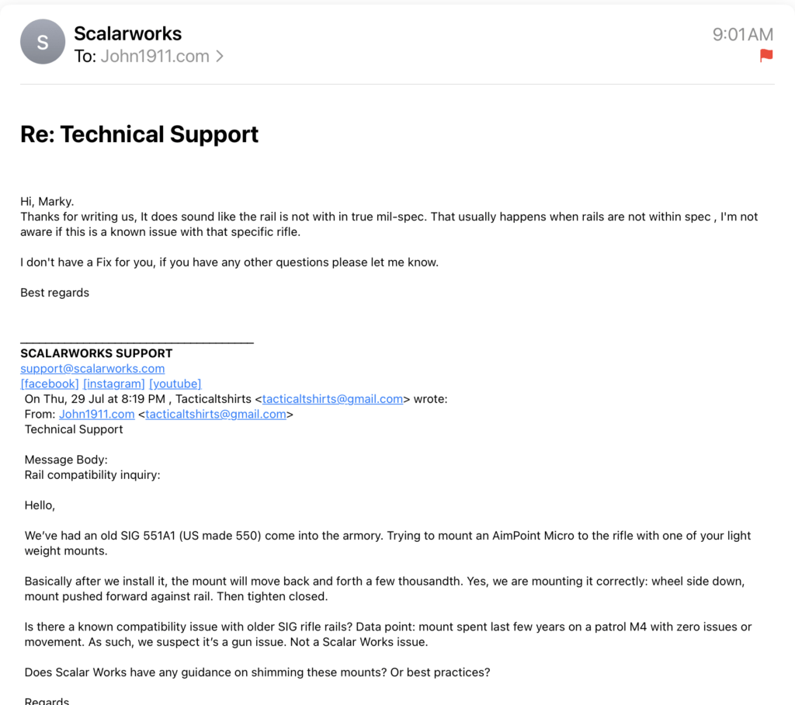Open the instagram link in signature

pos(114,384)
